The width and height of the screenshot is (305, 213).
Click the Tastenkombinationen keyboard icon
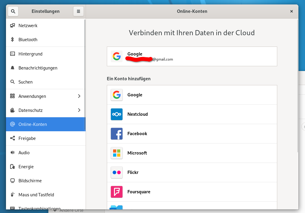pyautogui.click(x=13, y=208)
